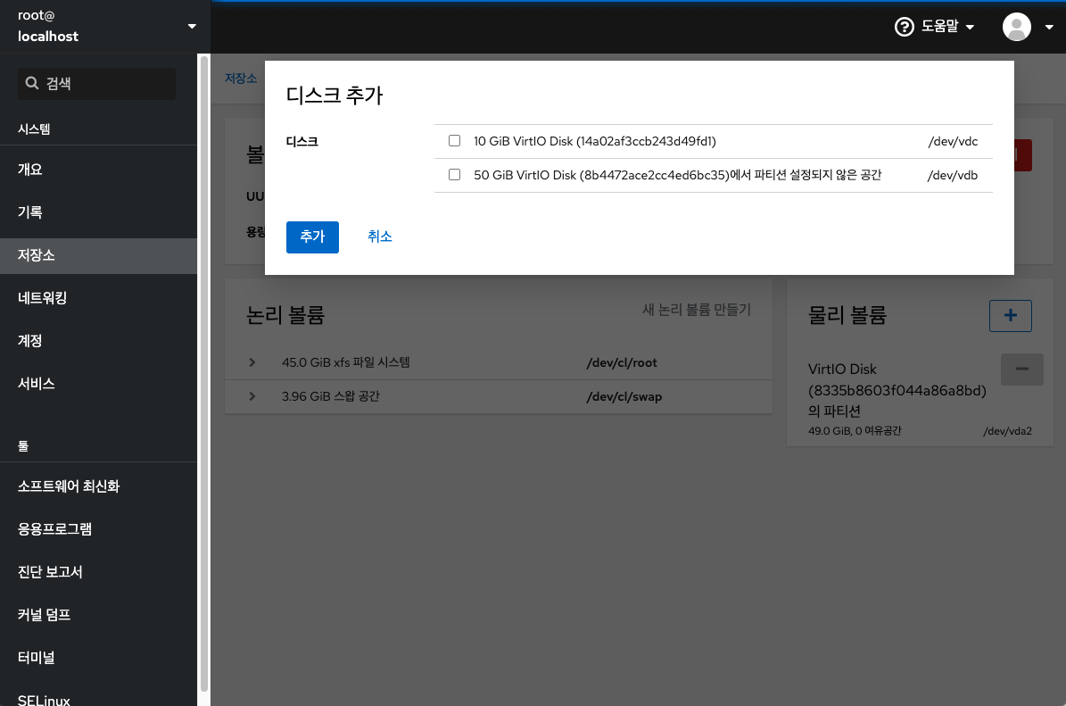Enable both disk checkboxes' first row selection
1066x706 pixels.
point(454,140)
